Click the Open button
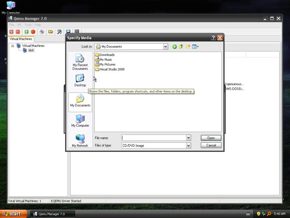The image size is (290, 218). pos(211,138)
